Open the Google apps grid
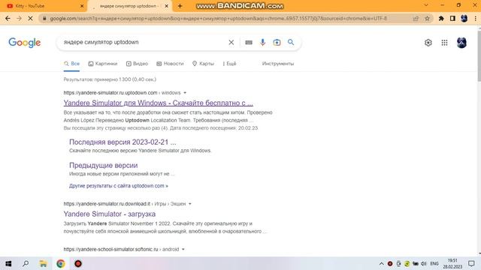 [x=444, y=43]
